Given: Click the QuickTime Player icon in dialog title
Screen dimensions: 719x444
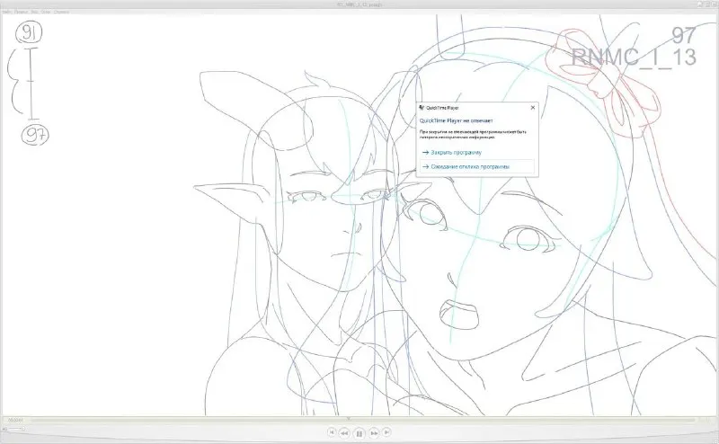Looking at the screenshot, I should tap(422, 108).
